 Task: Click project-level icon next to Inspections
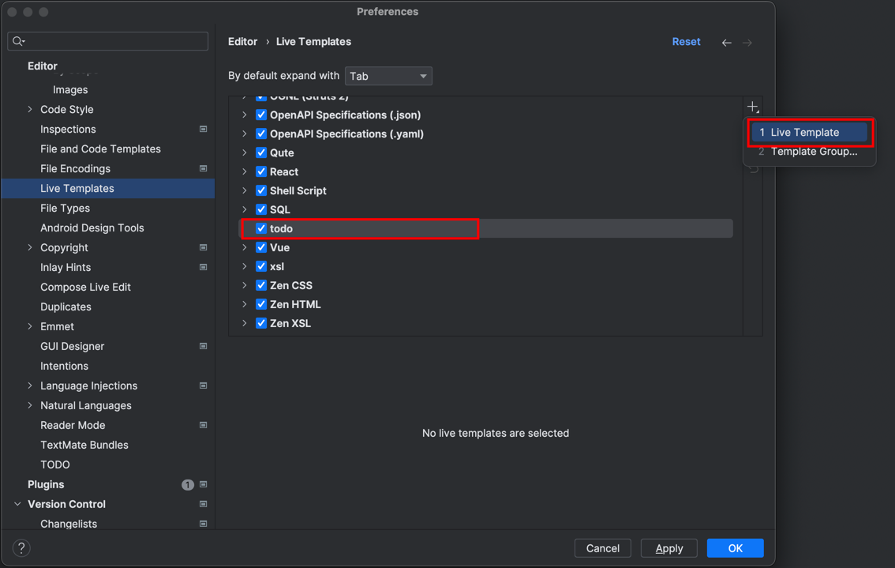click(203, 130)
